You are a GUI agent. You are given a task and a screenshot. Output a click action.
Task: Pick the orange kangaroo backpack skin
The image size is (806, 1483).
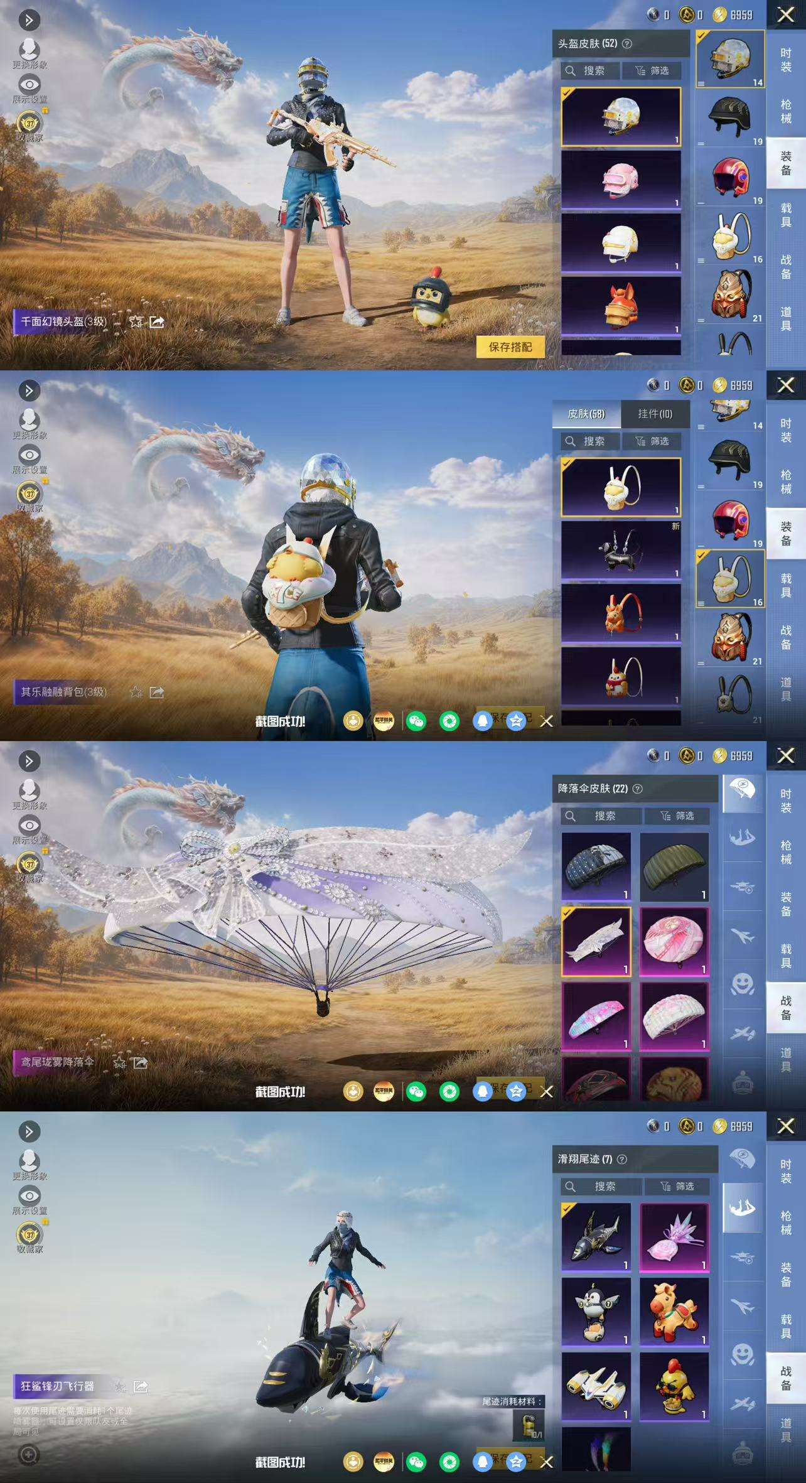[621, 613]
